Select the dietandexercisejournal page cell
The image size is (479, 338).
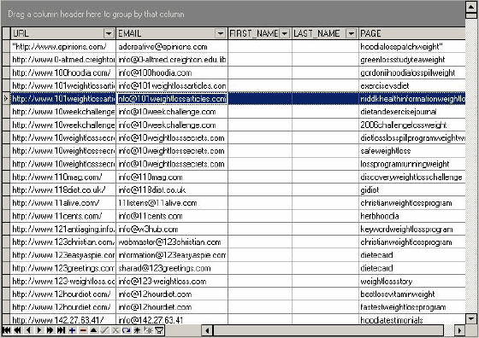pyautogui.click(x=412, y=112)
